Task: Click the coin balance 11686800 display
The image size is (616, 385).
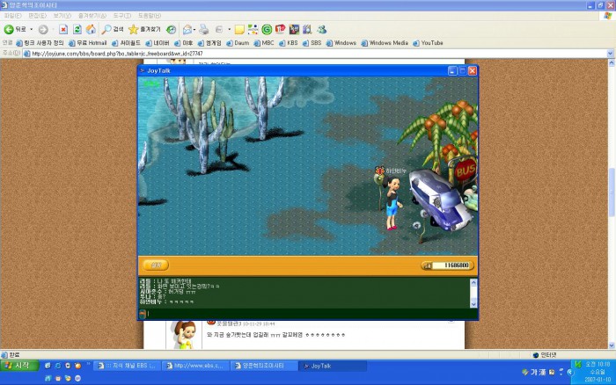Action: click(x=452, y=265)
